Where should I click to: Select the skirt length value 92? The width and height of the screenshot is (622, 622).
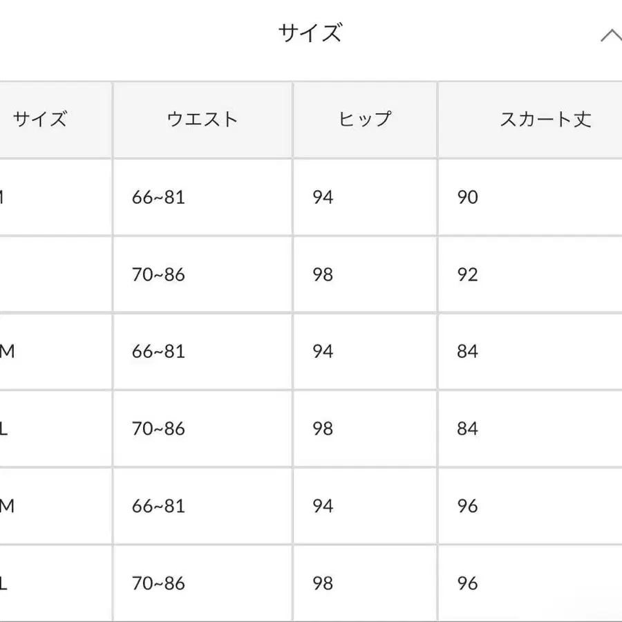[467, 275]
